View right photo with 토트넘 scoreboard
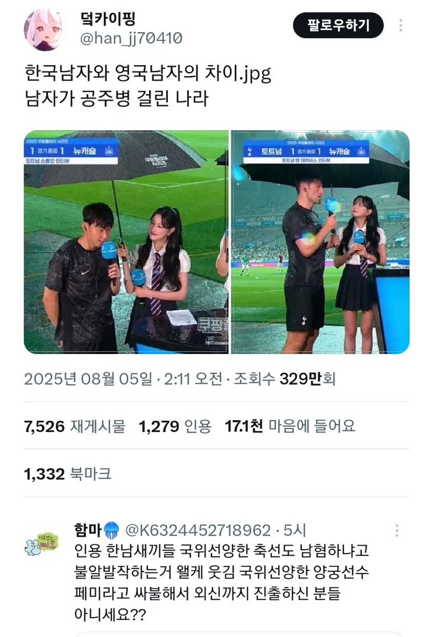 pyautogui.click(x=320, y=242)
